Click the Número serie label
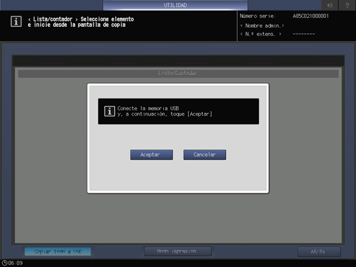Screen dimensions: 356x267 click(258, 16)
